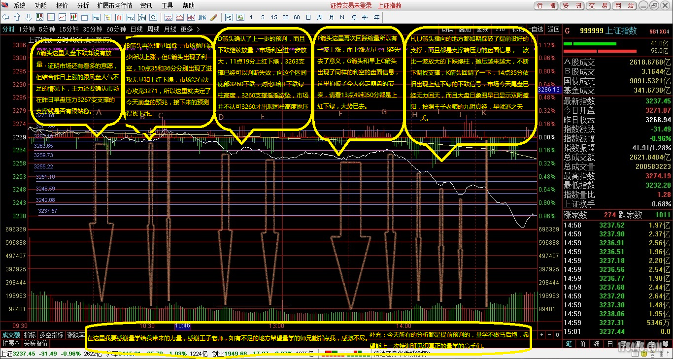Click the down arrow toolbar icon
Image resolution: width=673 pixels, height=359 pixels.
tap(28, 17)
